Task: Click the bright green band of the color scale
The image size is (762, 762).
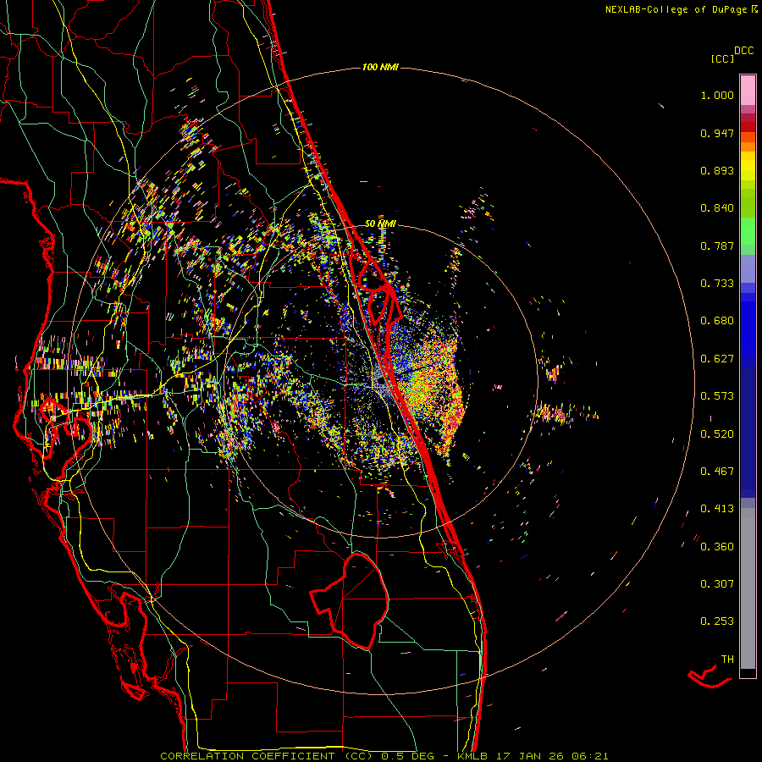Action: (748, 231)
